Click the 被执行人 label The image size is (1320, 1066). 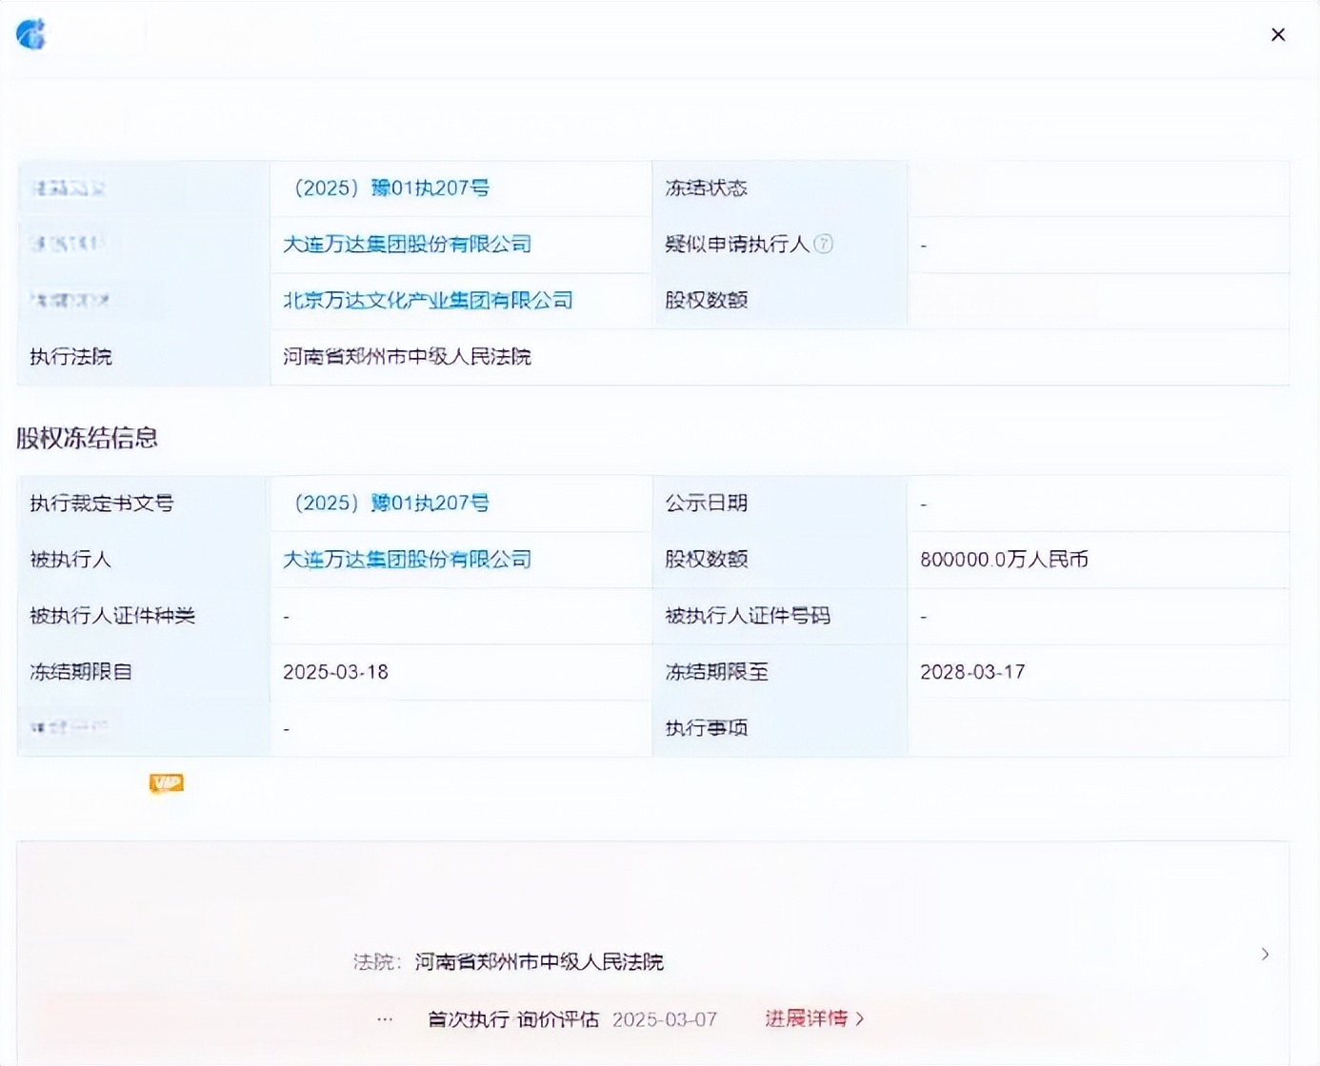point(71,559)
